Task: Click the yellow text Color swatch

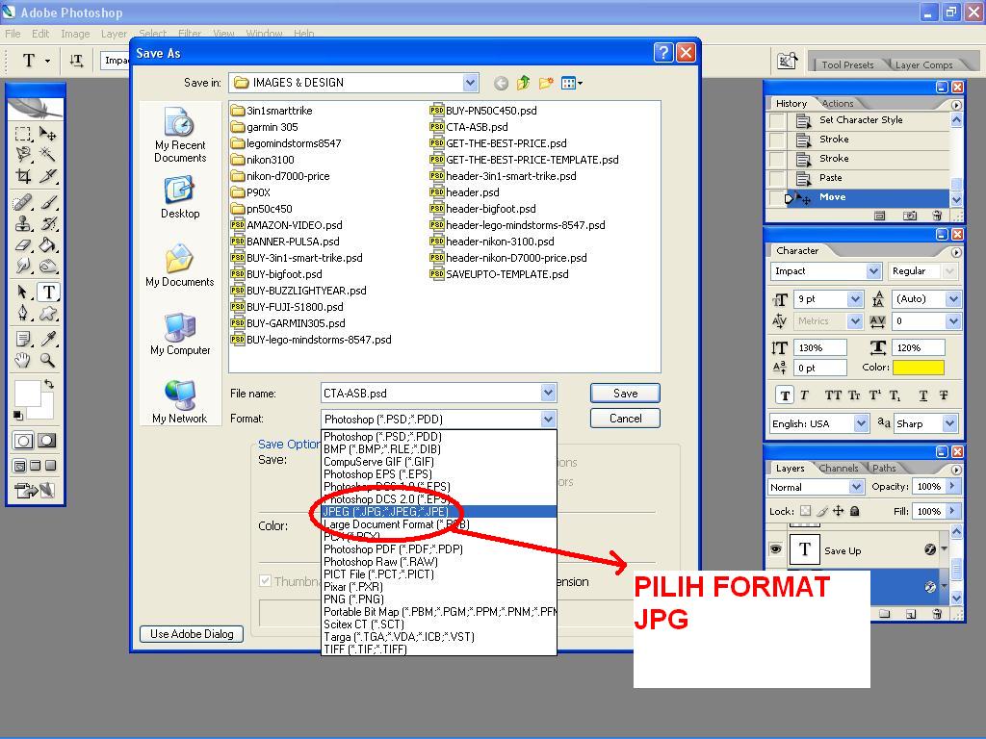Action: (918, 367)
